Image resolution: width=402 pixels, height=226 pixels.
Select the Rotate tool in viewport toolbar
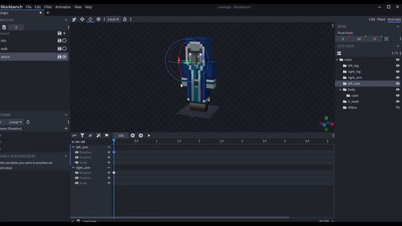[x=90, y=19]
